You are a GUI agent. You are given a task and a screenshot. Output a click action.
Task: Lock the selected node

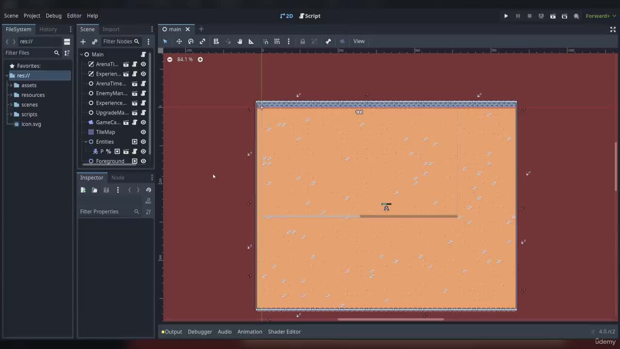point(303,41)
